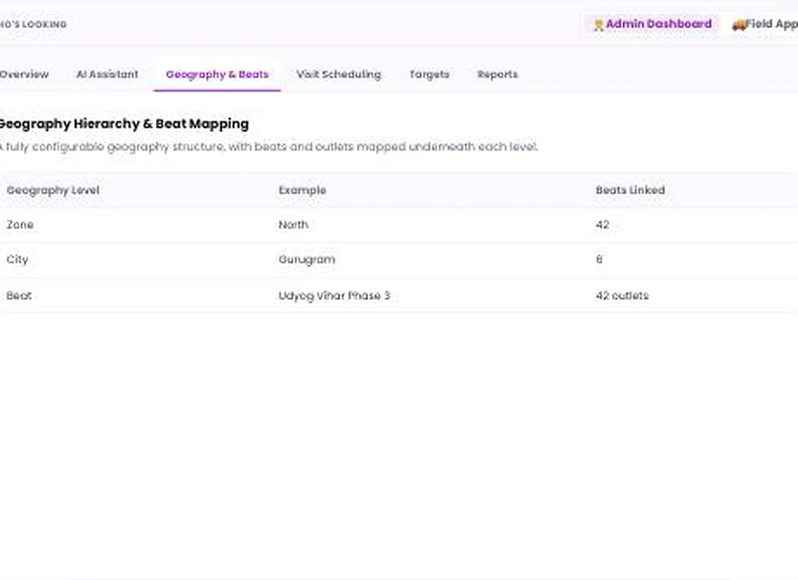Click the Example column header

point(302,190)
